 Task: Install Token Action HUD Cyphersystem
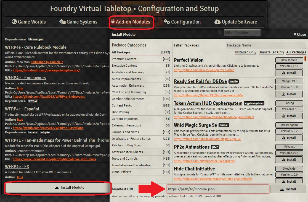(x=289, y=116)
